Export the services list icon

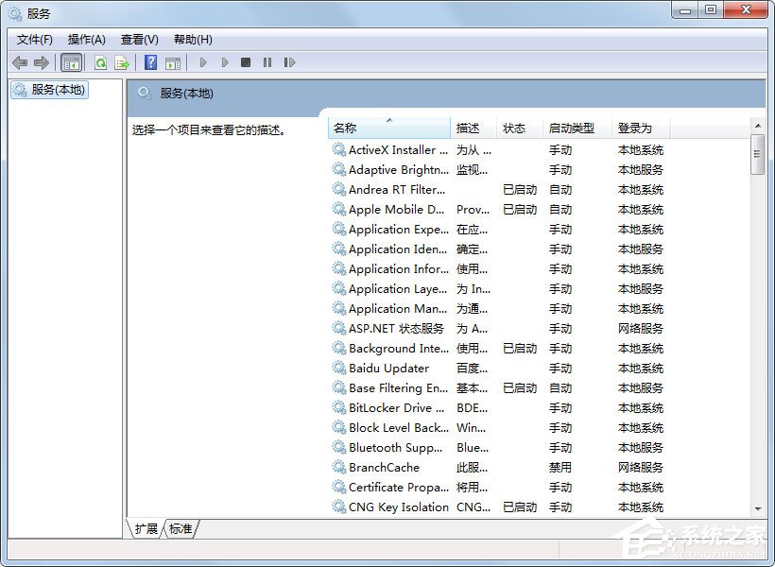tap(123, 62)
